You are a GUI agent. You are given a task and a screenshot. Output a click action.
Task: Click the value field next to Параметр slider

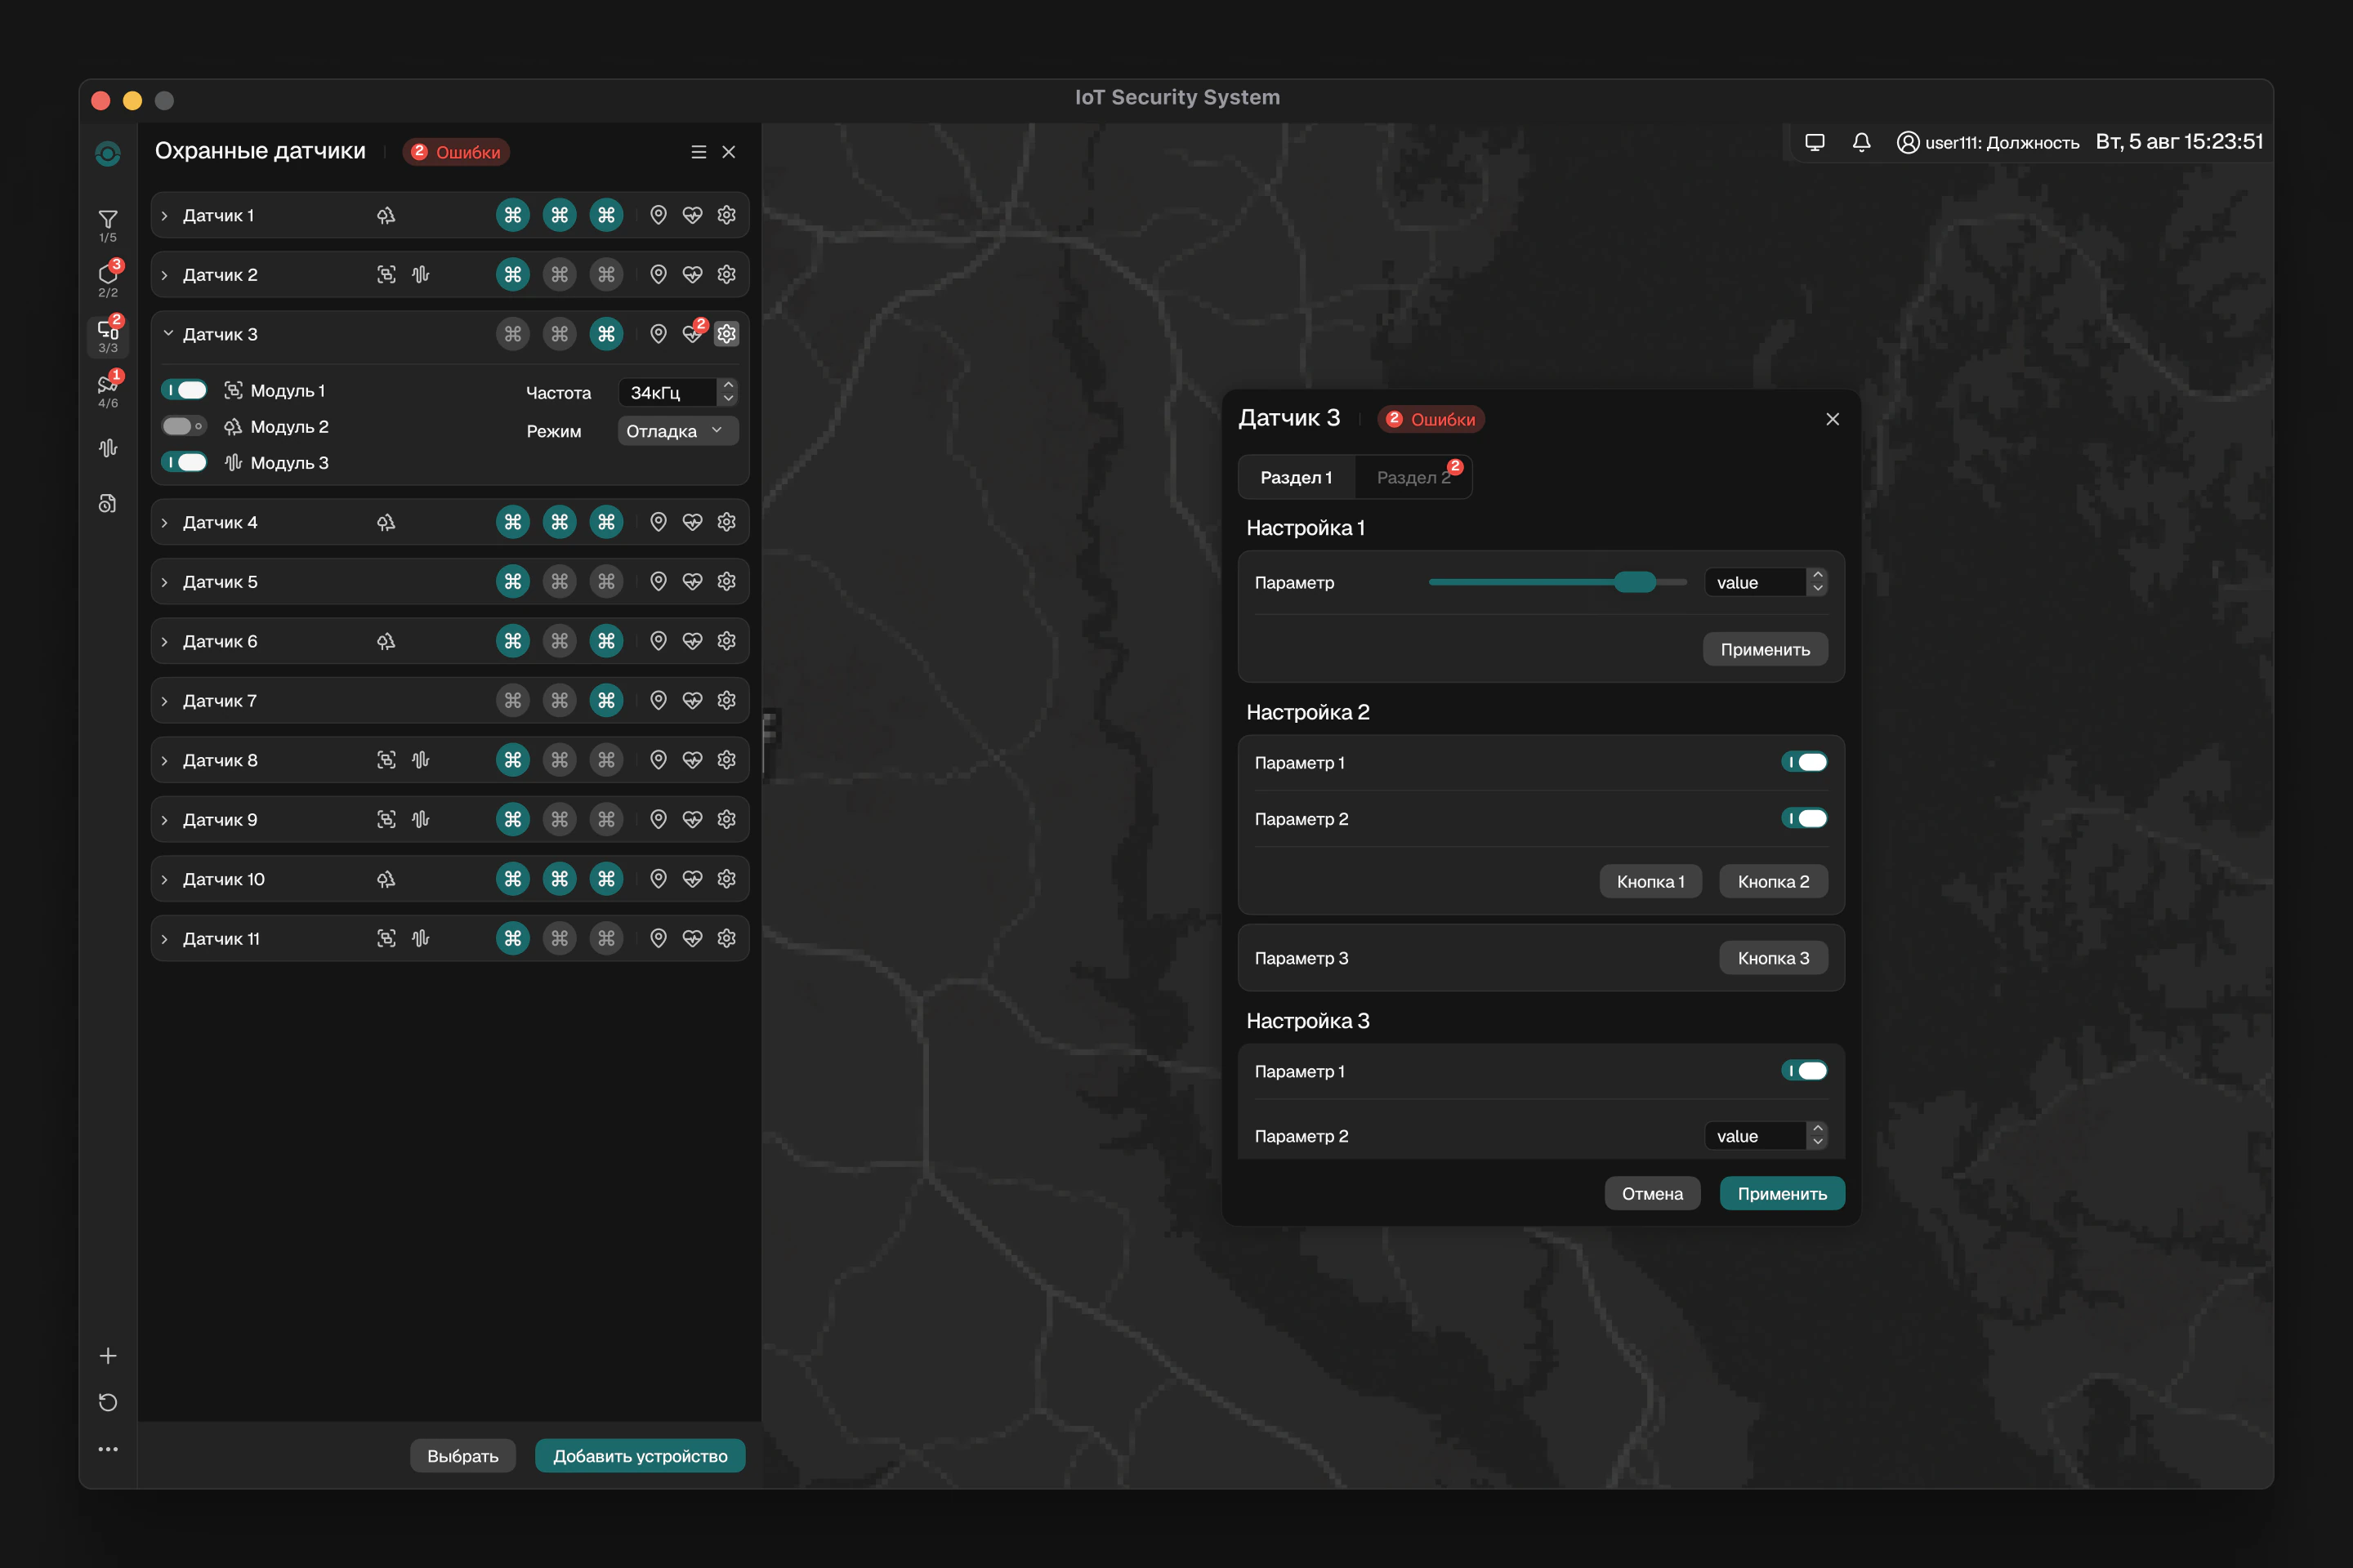coord(1755,582)
